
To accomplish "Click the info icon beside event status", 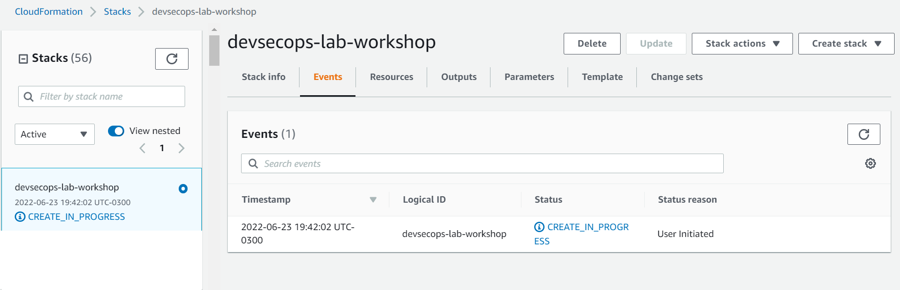I will coord(539,227).
